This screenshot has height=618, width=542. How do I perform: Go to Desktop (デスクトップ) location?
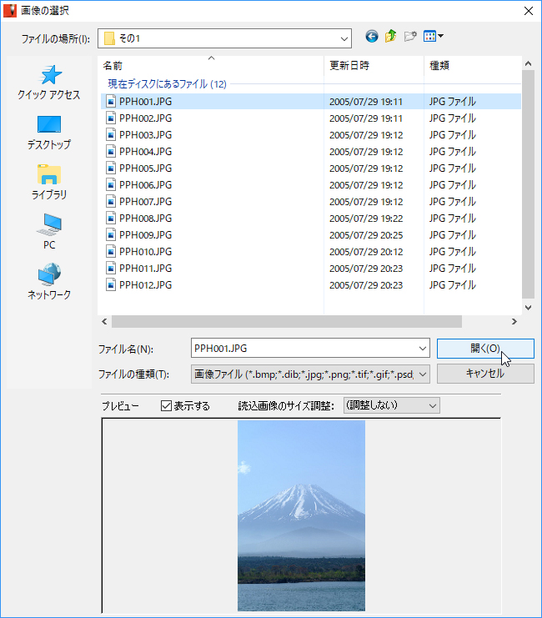coord(49,133)
